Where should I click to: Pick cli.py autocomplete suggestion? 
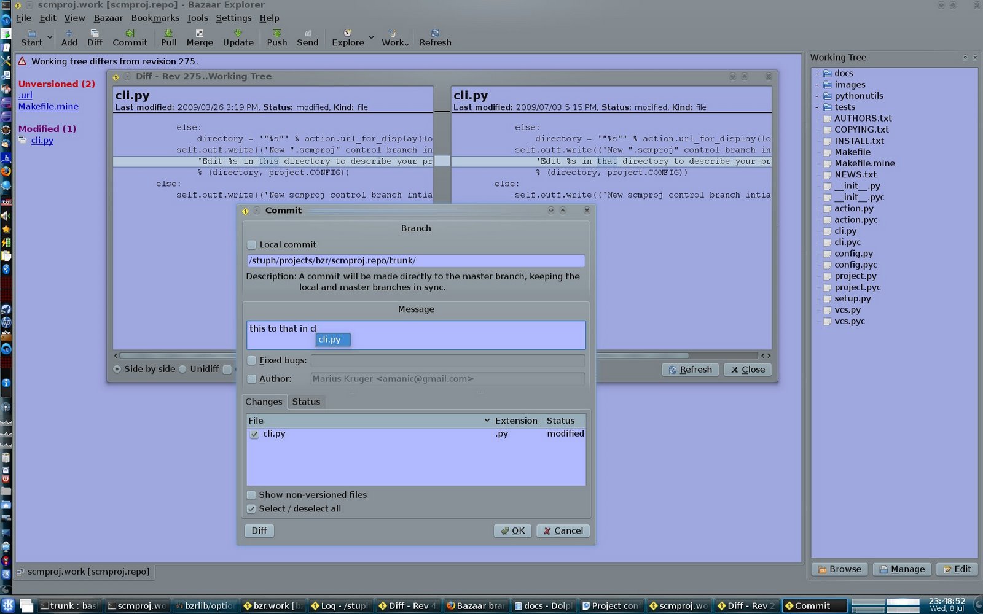tap(333, 340)
